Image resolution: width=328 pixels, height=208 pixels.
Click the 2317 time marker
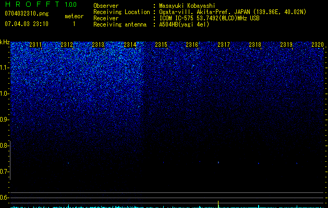pyautogui.click(x=224, y=44)
